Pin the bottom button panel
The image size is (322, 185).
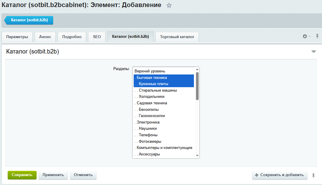tap(313, 176)
